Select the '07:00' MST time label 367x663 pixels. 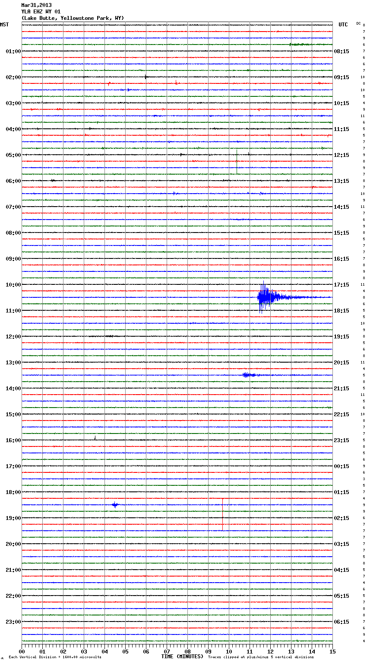click(x=13, y=207)
